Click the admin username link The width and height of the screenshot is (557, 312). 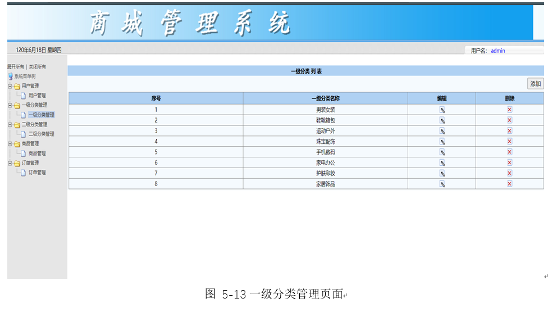497,51
